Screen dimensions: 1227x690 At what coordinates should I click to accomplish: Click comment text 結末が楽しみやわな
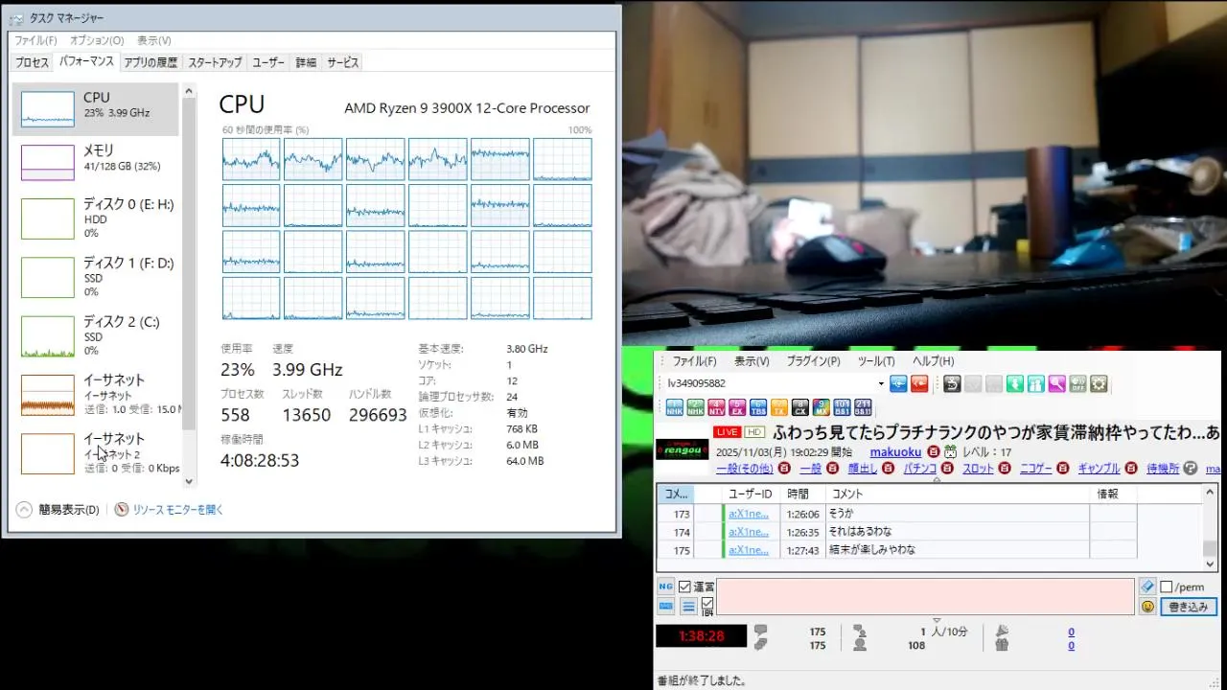(872, 550)
